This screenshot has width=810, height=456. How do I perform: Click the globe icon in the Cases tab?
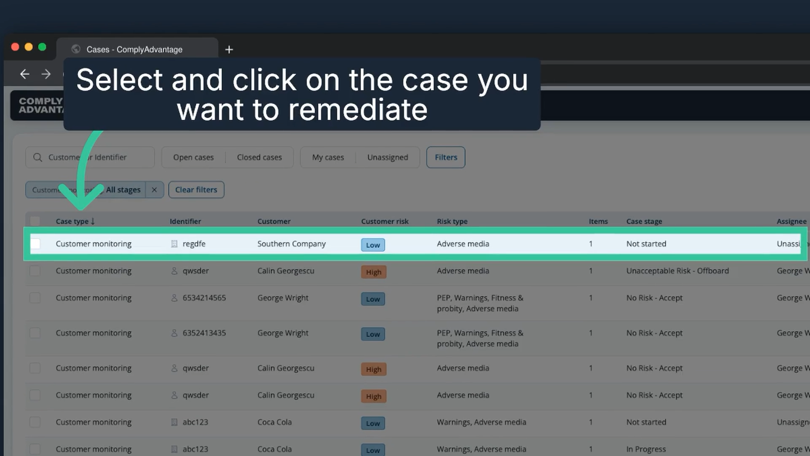[x=76, y=49]
